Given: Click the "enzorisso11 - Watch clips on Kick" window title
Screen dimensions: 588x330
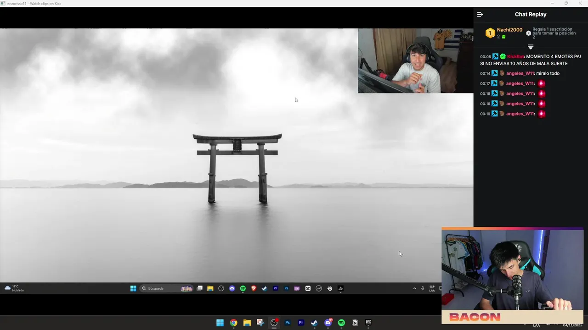Looking at the screenshot, I should click(34, 4).
